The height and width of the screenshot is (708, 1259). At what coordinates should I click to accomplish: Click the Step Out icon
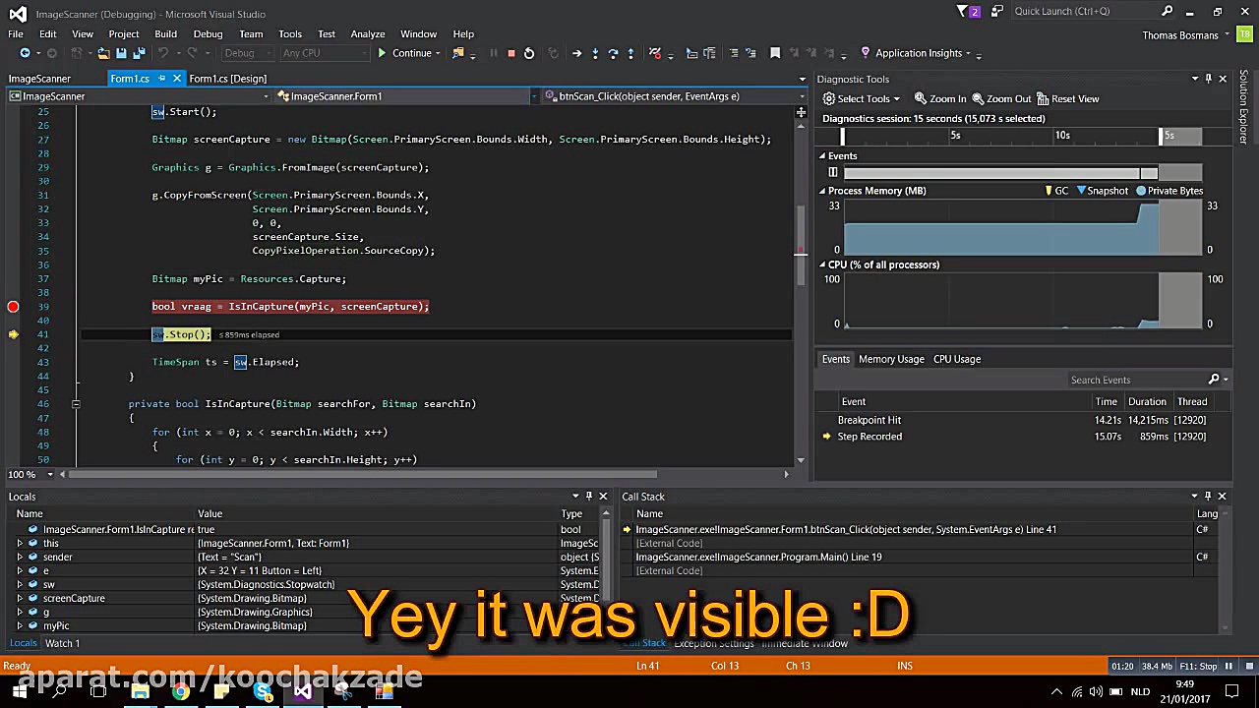click(630, 53)
